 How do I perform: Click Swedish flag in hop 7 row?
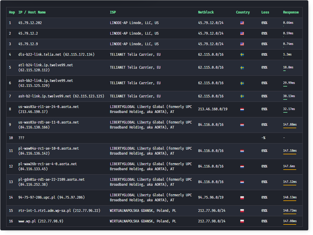242,97
